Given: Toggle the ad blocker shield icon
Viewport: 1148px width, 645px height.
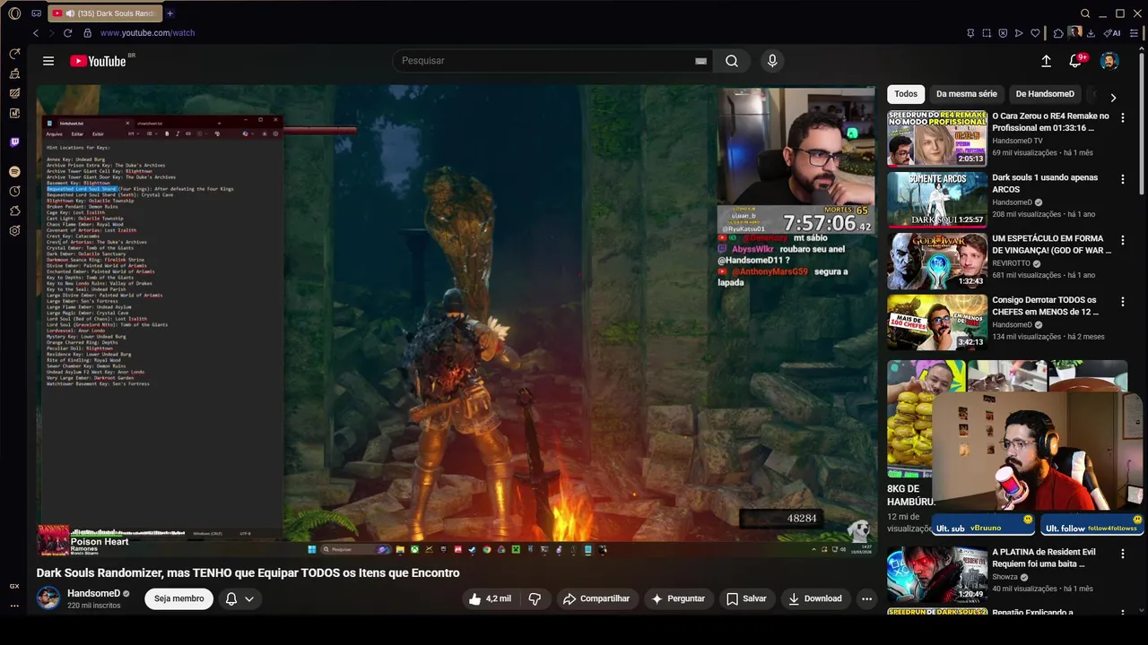Looking at the screenshot, I should pos(1003,33).
